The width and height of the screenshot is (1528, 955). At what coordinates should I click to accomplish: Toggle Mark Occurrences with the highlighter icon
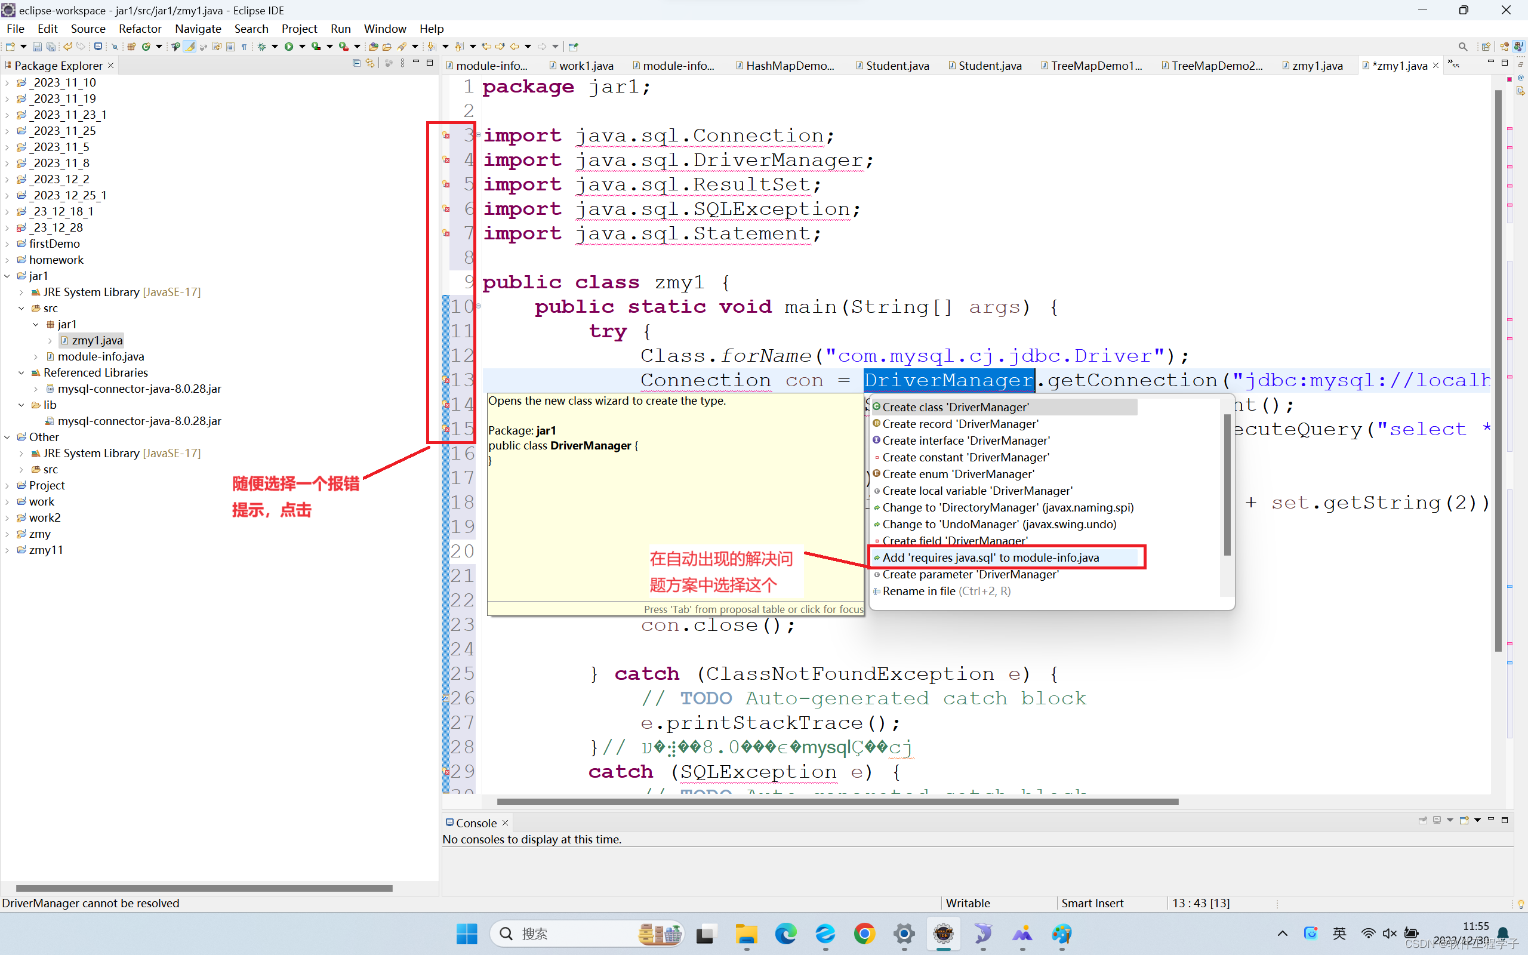[190, 45]
